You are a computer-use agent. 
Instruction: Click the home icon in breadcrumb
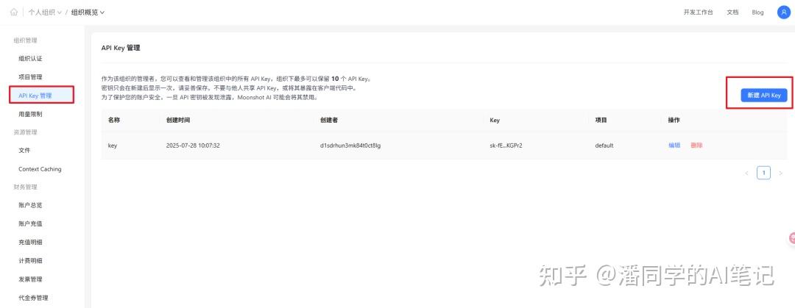tap(14, 12)
